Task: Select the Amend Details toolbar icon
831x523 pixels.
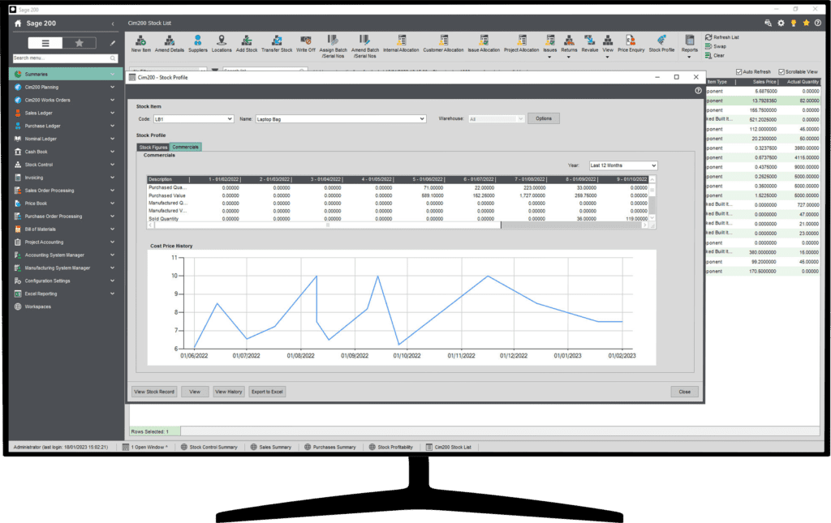Action: 168,42
